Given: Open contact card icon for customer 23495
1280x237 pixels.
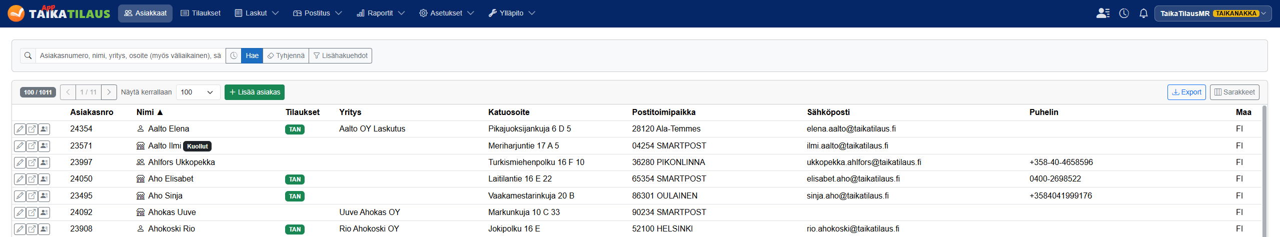Looking at the screenshot, I should tap(45, 196).
